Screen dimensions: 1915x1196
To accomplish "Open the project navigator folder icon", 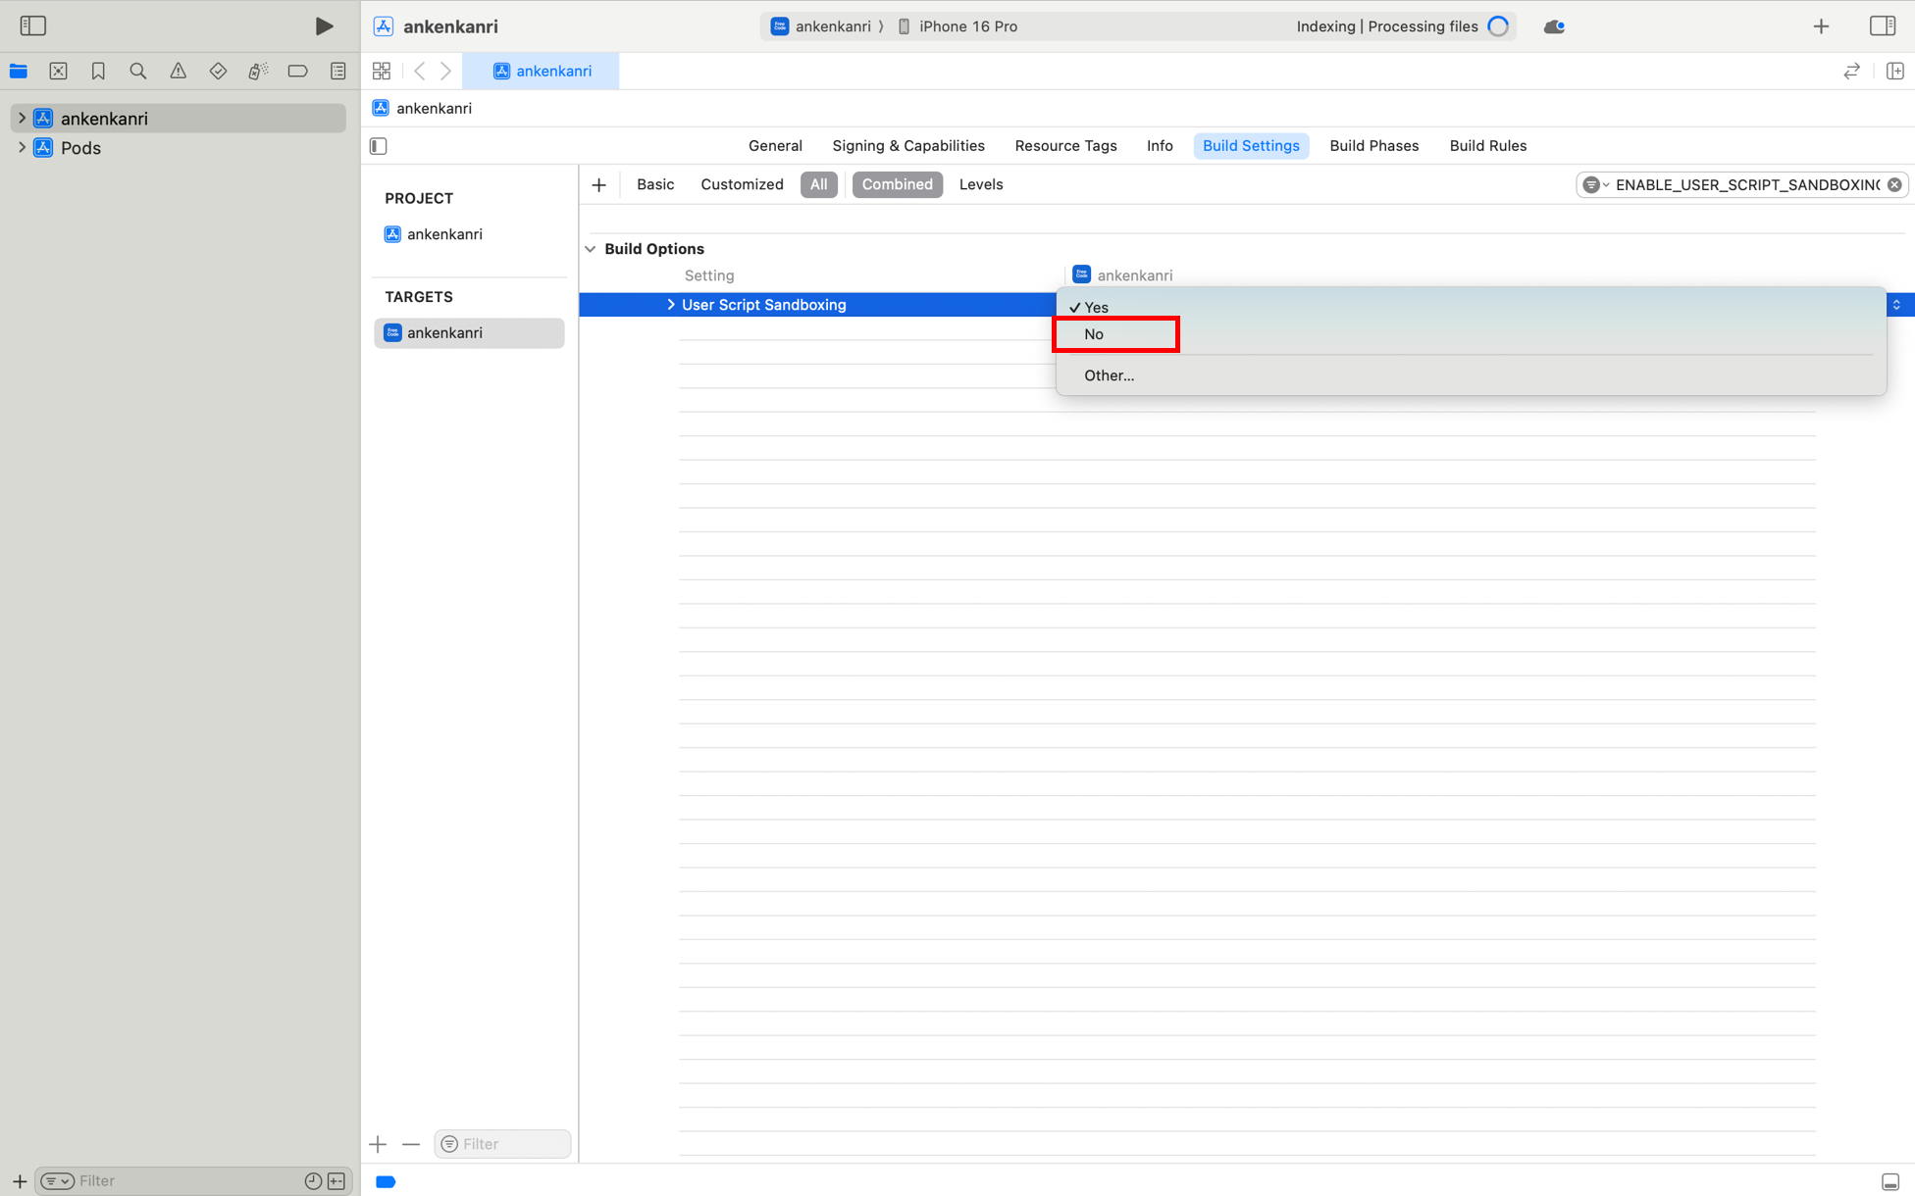I will [x=19, y=71].
